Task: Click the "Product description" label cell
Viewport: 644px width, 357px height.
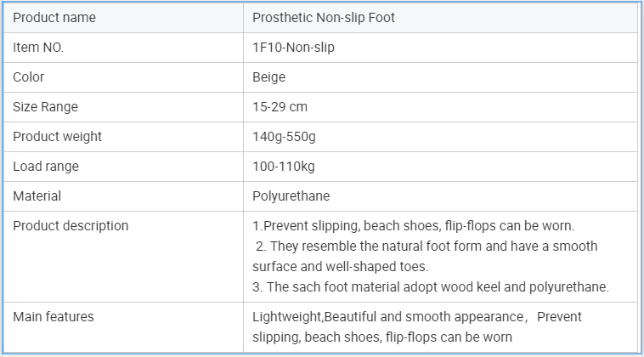Action: pyautogui.click(x=123, y=257)
